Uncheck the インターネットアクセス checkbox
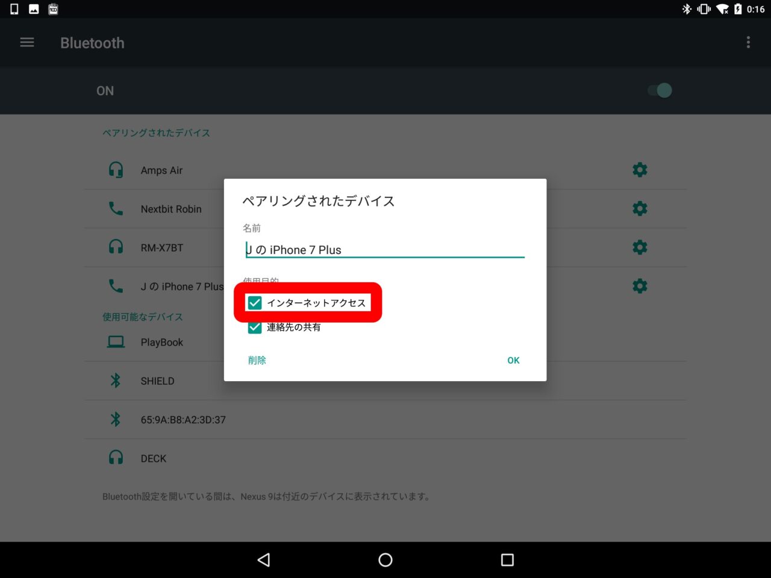 click(x=255, y=303)
